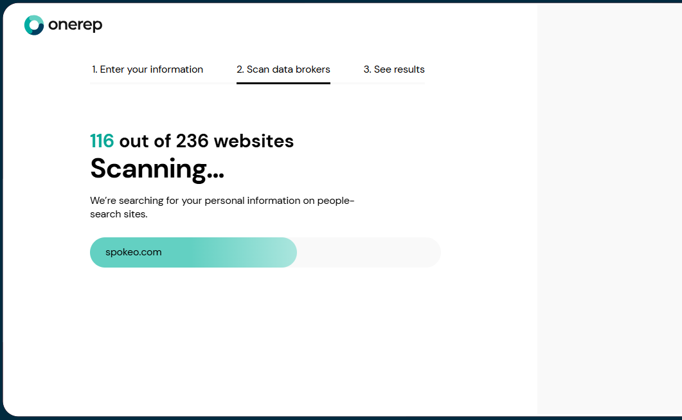Click the empty gray right side panel

pos(609,209)
